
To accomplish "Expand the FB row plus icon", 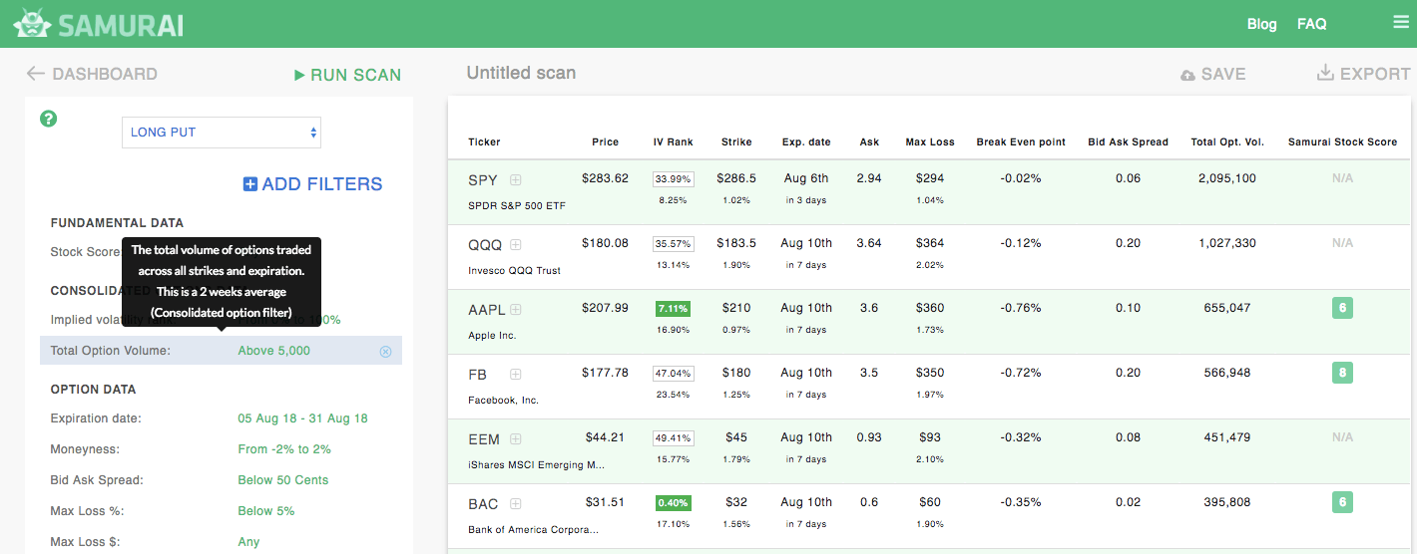I will pyautogui.click(x=516, y=374).
